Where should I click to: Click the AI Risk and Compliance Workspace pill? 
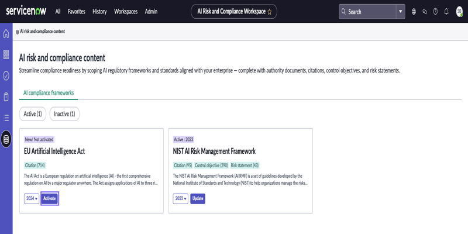234,12
